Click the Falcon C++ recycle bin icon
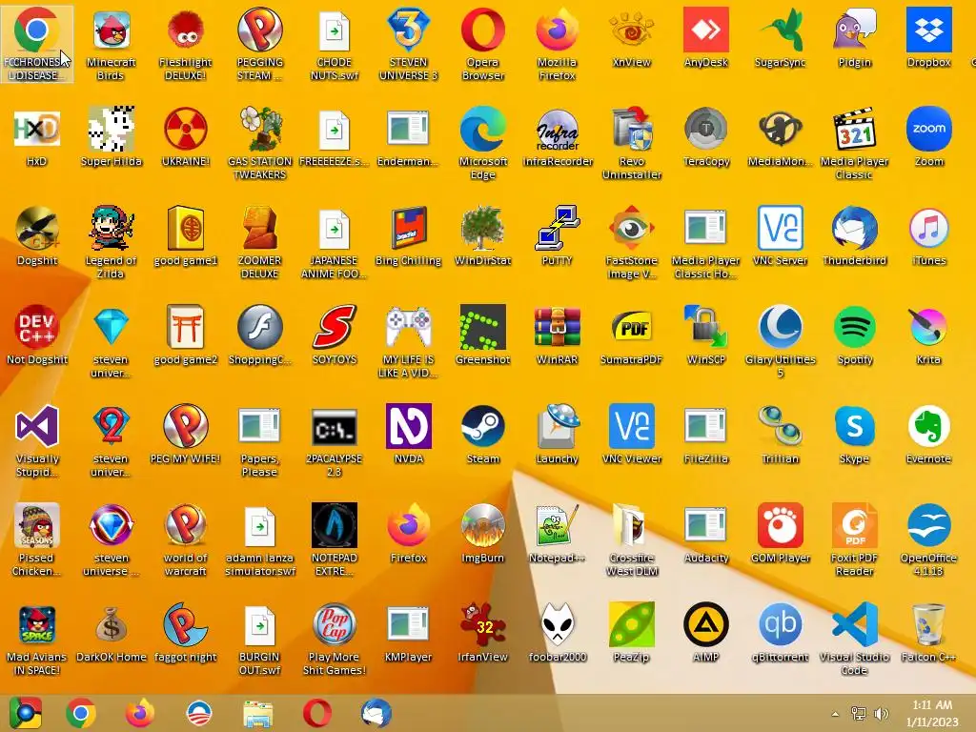Viewport: 976px width, 732px height. coord(928,624)
